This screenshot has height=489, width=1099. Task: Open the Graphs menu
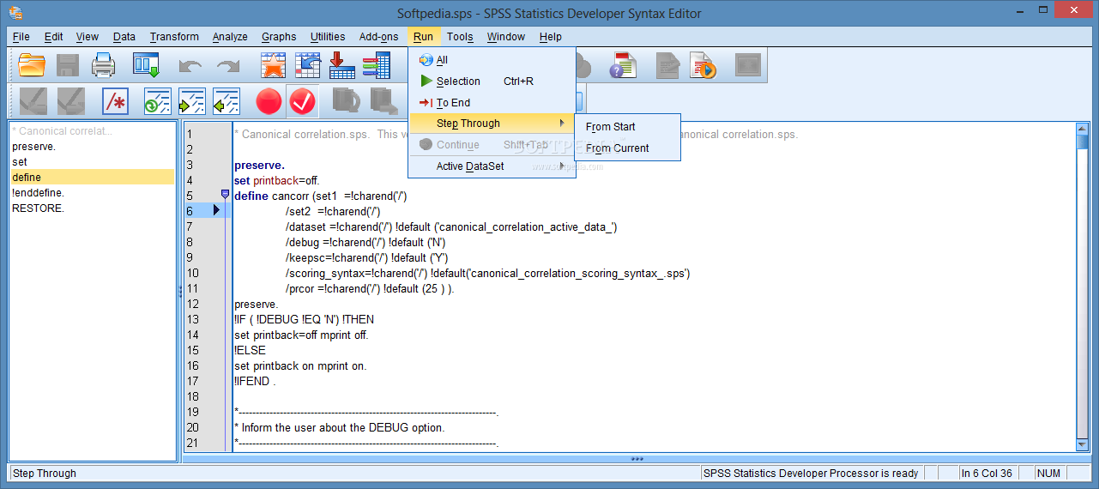click(279, 37)
